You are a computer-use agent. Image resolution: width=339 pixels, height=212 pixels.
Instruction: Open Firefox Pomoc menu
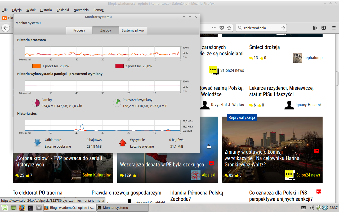pos(99,10)
